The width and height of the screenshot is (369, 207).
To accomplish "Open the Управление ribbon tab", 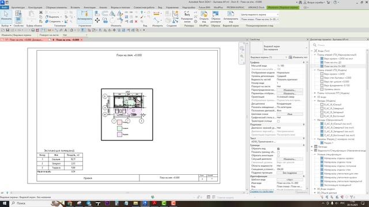I will pos(172,7).
